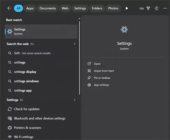170x140 pixels.
Task: Open Bluetooth and other devices settings
Action: pos(41,119)
